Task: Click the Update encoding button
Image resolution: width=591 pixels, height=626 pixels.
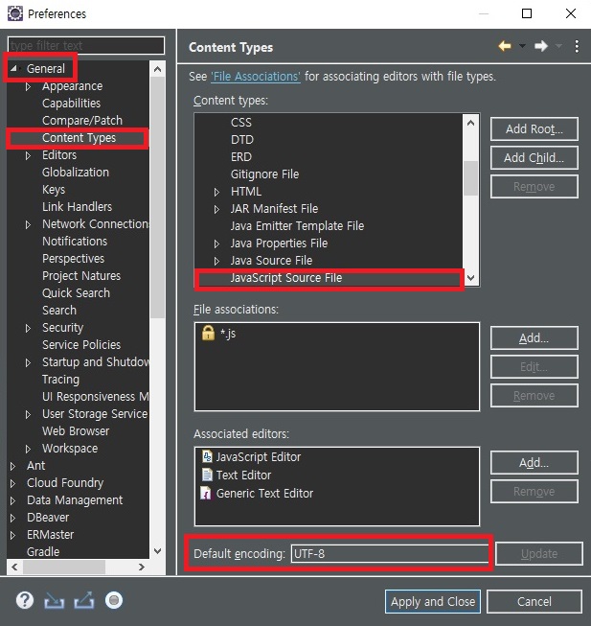Action: 539,554
